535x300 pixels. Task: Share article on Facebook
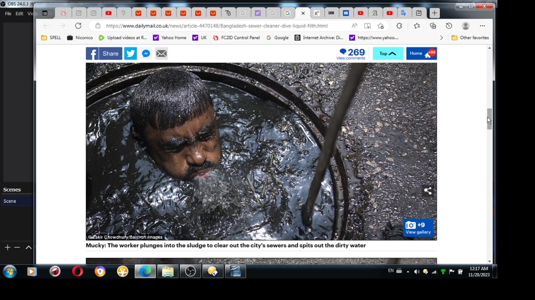click(x=104, y=53)
